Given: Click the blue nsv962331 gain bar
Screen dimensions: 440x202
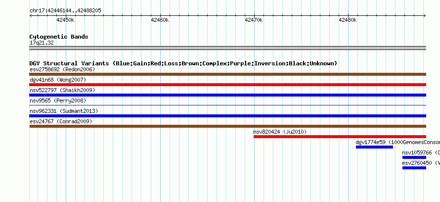Looking at the screenshot, I should (228, 116).
